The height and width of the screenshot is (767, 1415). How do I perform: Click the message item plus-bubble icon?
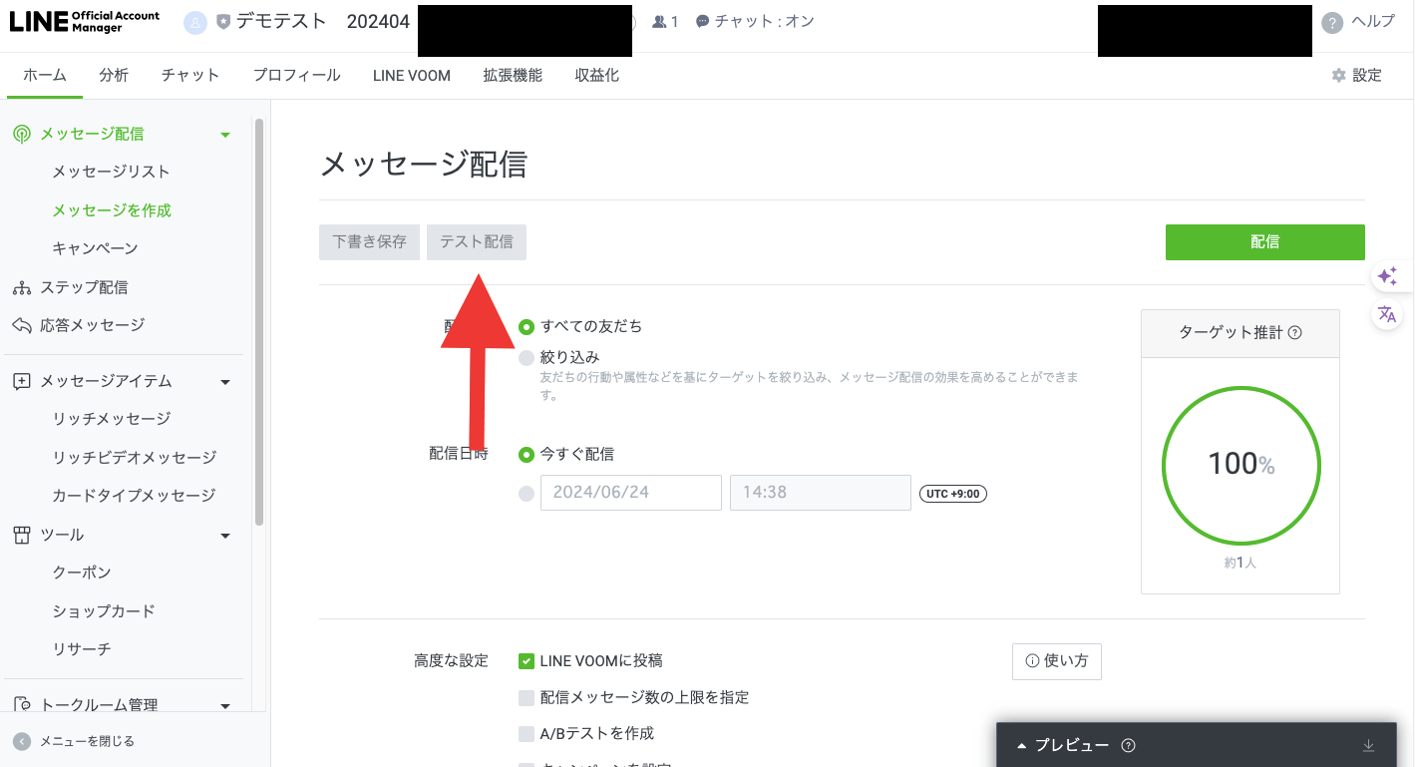pyautogui.click(x=22, y=381)
